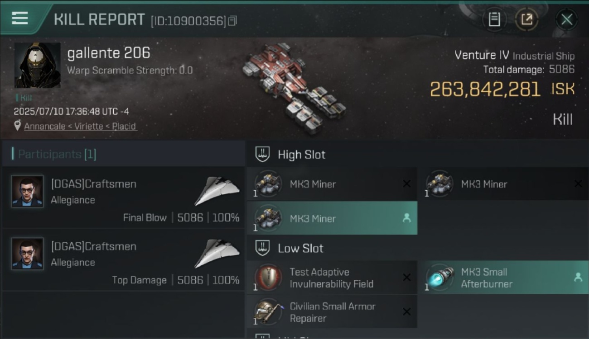
Task: Click the second MK3 Miner in right column
Action: click(503, 184)
